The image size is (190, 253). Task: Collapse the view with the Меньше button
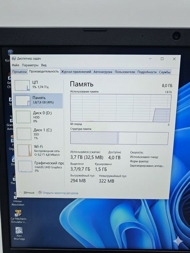coord(27,193)
